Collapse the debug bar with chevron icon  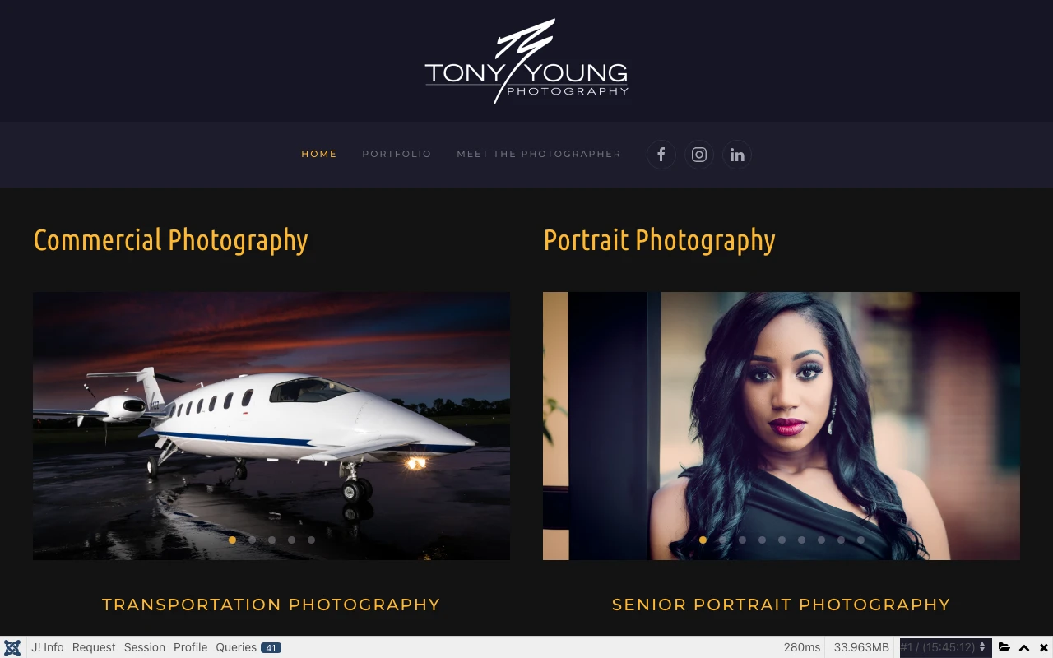click(x=1024, y=647)
